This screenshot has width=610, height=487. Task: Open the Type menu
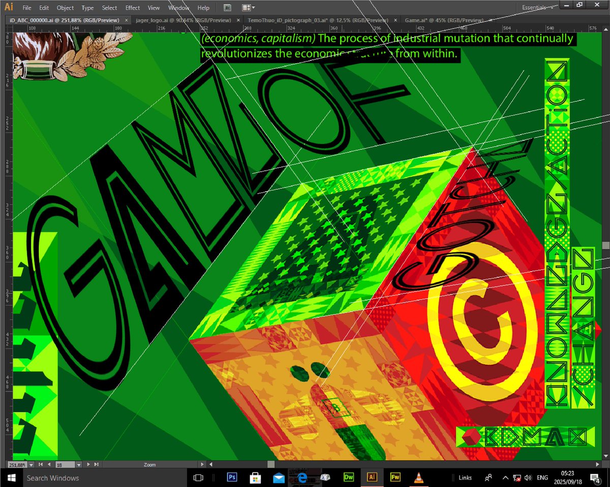[x=87, y=8]
